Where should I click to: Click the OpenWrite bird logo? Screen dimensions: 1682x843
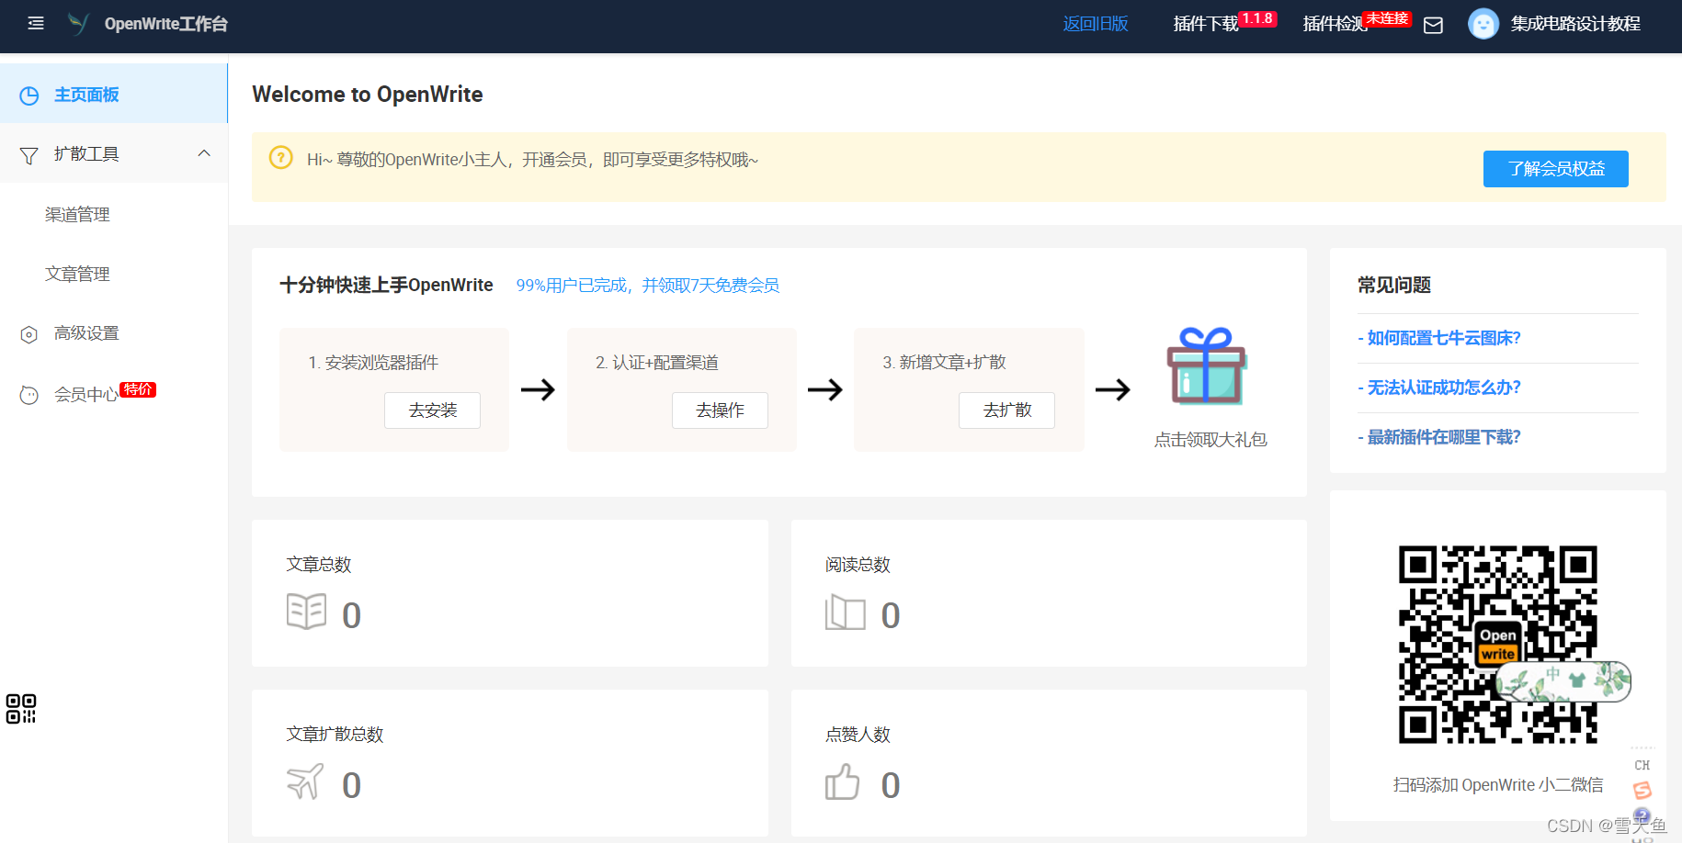tap(79, 24)
